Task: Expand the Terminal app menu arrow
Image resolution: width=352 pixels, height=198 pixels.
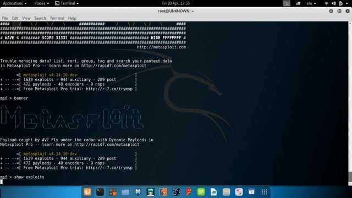Action: click(x=78, y=3)
